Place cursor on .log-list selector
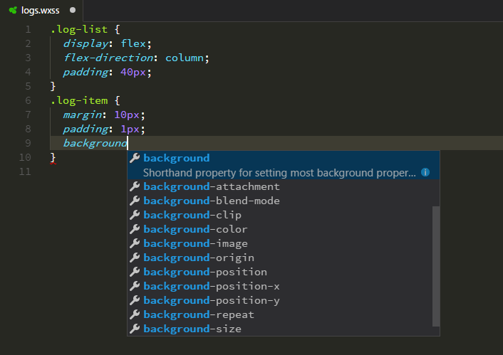 tap(79, 29)
